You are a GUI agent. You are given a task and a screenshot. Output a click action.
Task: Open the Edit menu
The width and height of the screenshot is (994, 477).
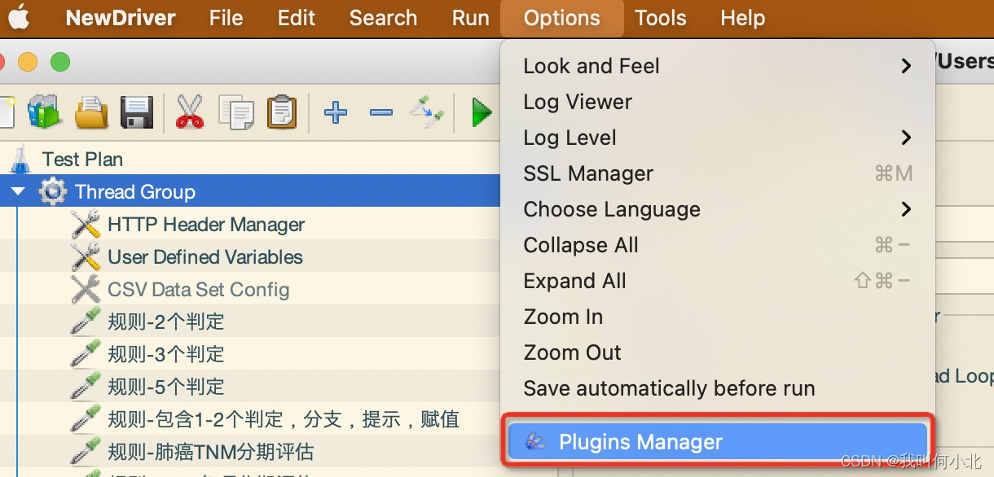pyautogui.click(x=296, y=18)
